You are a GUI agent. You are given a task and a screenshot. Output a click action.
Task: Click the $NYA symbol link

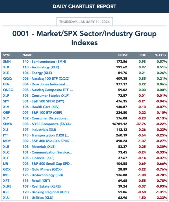(x=7, y=124)
